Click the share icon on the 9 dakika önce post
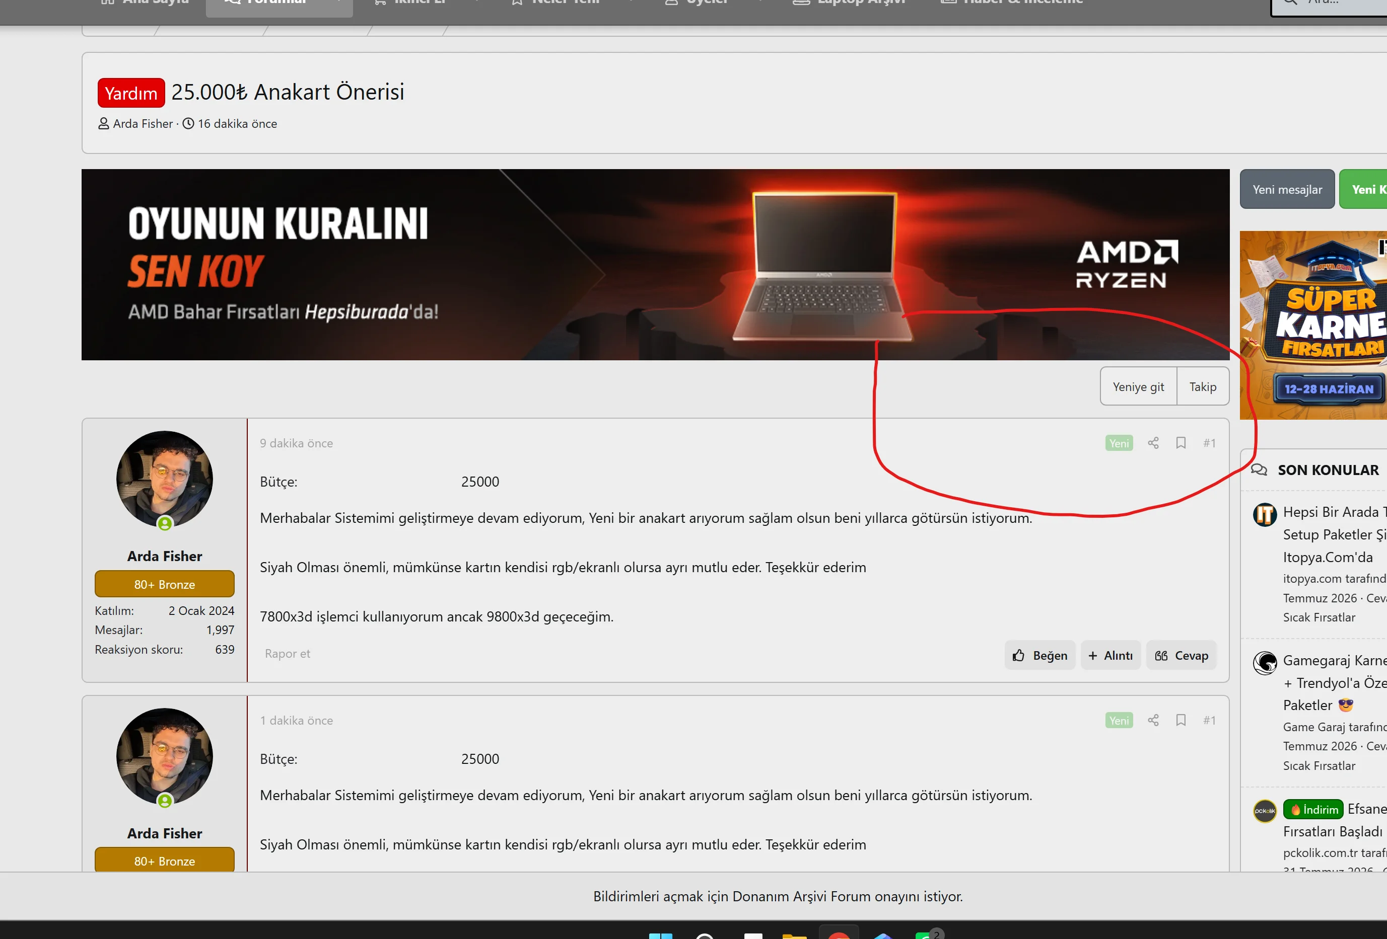1387x939 pixels. [x=1153, y=443]
